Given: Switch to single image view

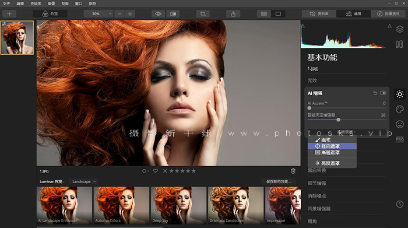Looking at the screenshot, I should click(x=278, y=14).
